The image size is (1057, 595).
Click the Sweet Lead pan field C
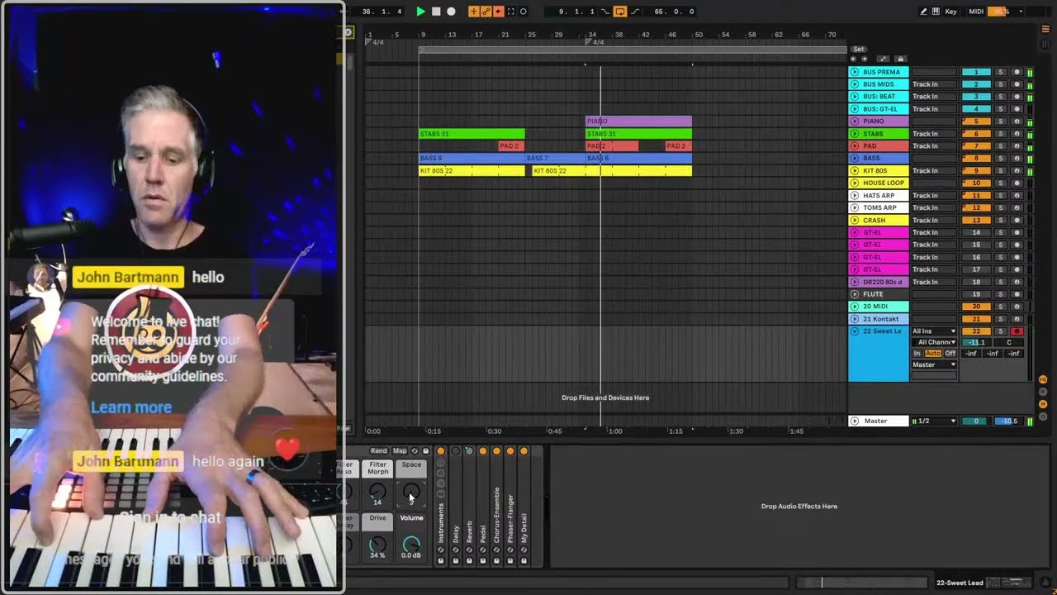click(x=1008, y=342)
